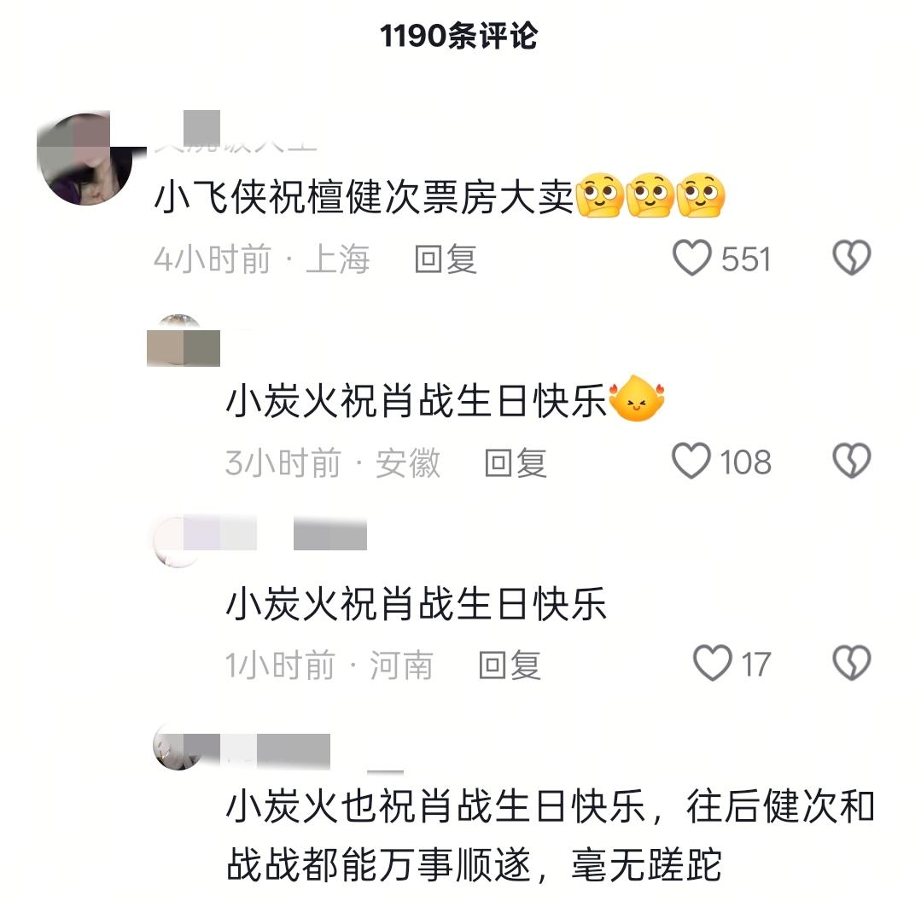The width and height of the screenshot is (921, 901).
Task: Reply to the 3小时前 安徽 comment
Action: coord(515,462)
